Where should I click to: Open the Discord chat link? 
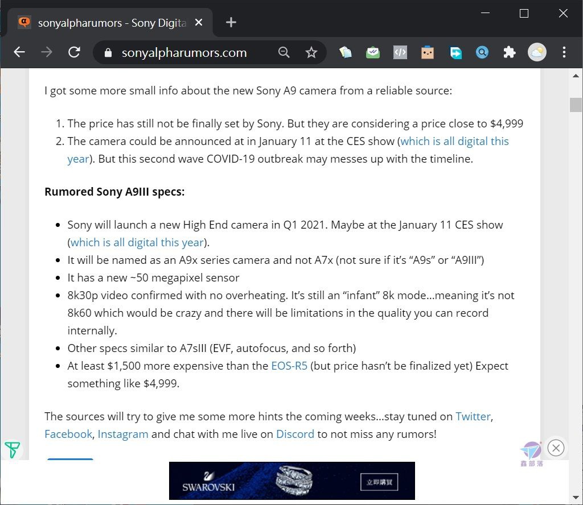click(x=295, y=434)
